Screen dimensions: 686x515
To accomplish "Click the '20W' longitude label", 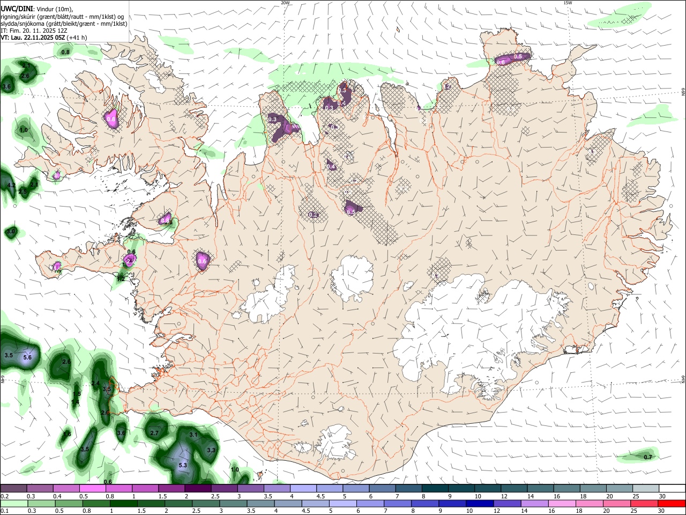I will point(285,3).
